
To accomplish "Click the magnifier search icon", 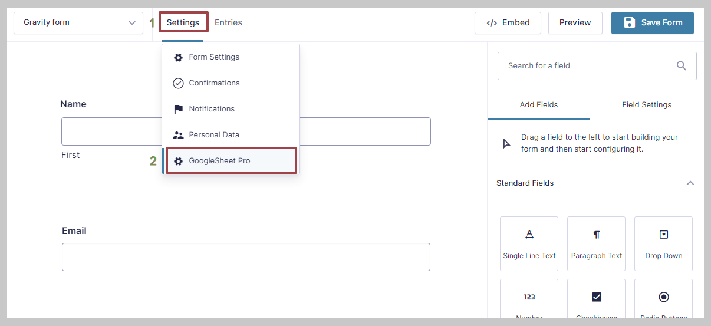I will click(682, 66).
